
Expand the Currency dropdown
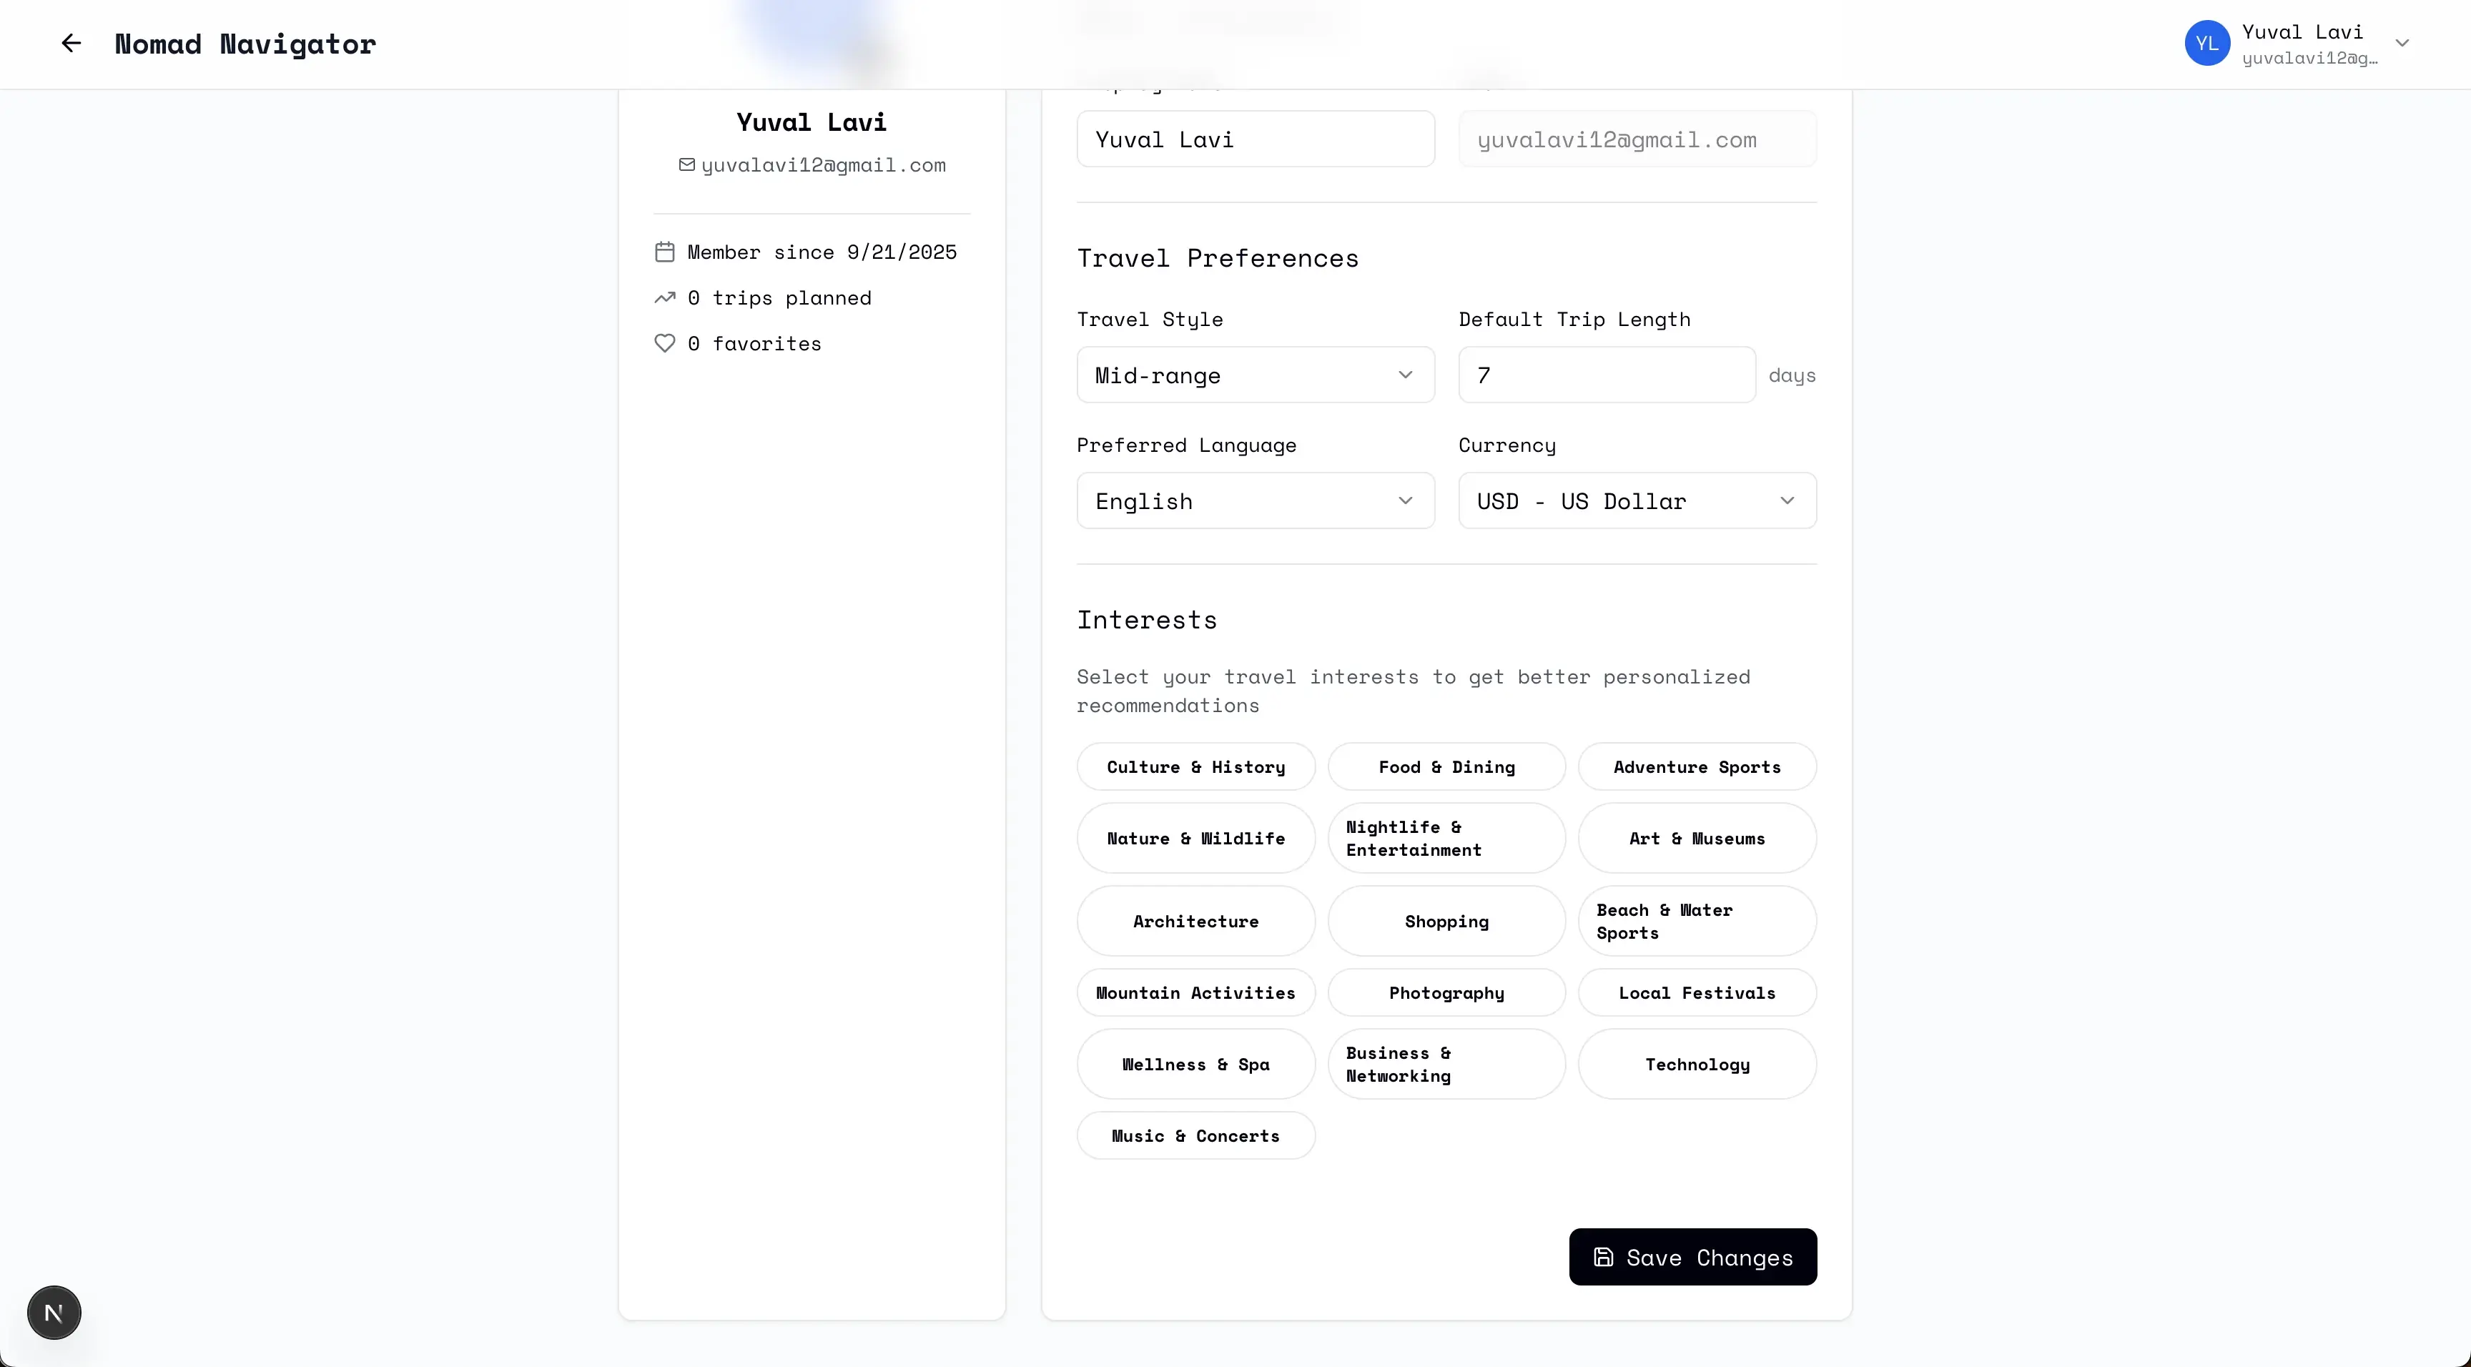1637,500
